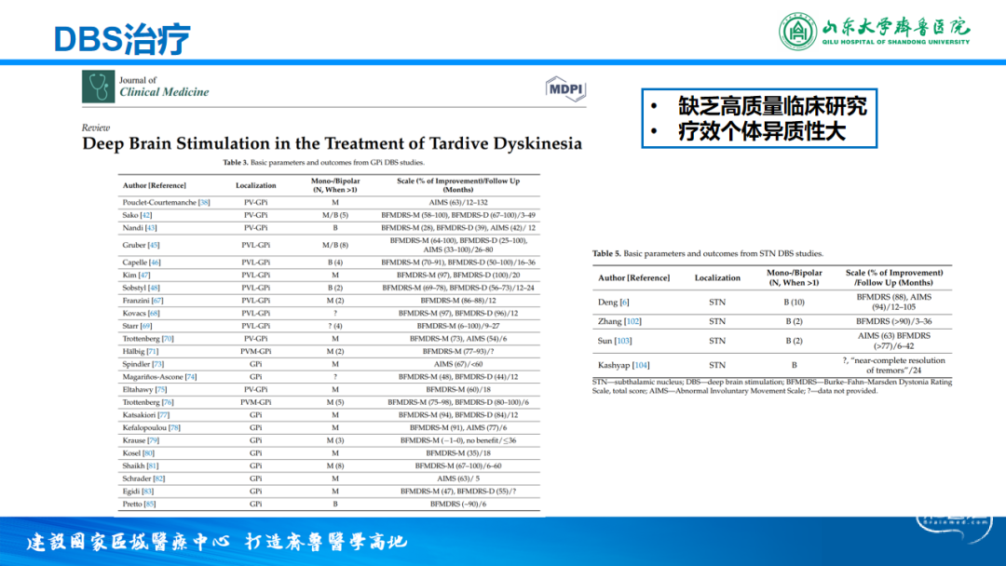Select author name "Katsakiori" in Table 3
This screenshot has height=566, width=1006.
tap(139, 415)
